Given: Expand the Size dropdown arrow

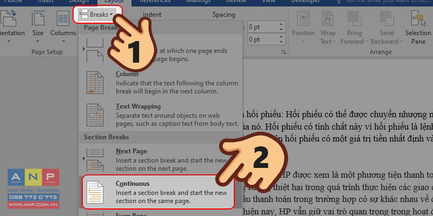Looking at the screenshot, I should coord(38,42).
